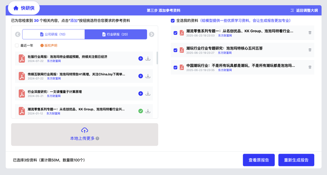Click 东方财富网 source under 社服行业周报
This screenshot has width=327, height=175.
pos(54,61)
